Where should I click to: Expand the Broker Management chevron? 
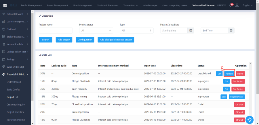click(27, 37)
